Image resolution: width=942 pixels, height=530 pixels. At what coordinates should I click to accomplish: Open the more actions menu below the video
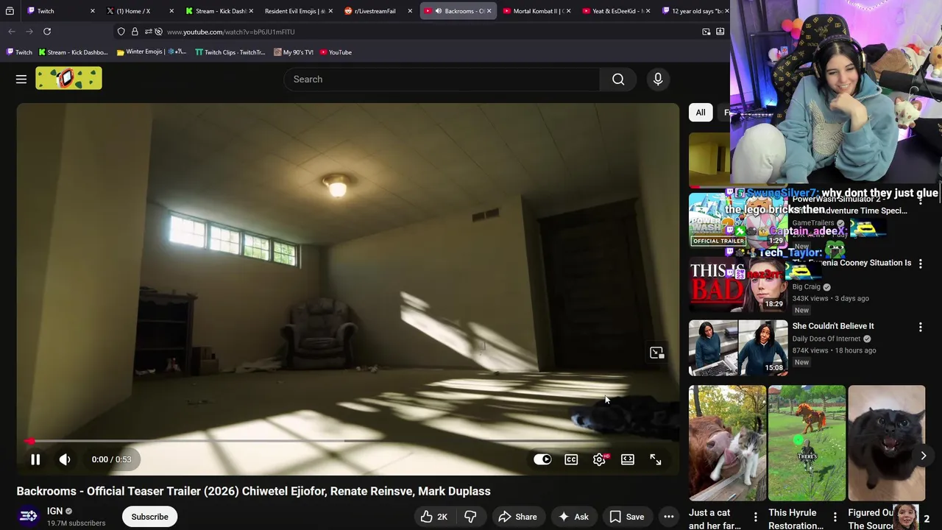point(669,517)
